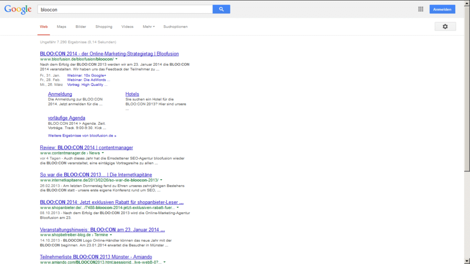Switch to the Bilder tab
The height and width of the screenshot is (264, 470).
click(80, 27)
